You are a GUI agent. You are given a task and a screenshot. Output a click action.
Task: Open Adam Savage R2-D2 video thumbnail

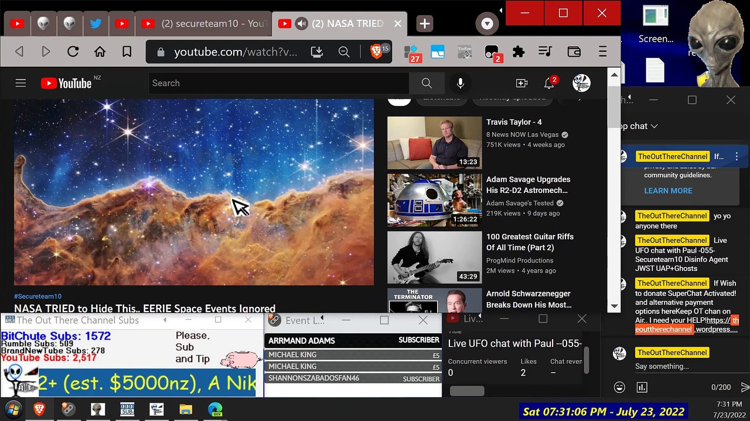point(434,200)
